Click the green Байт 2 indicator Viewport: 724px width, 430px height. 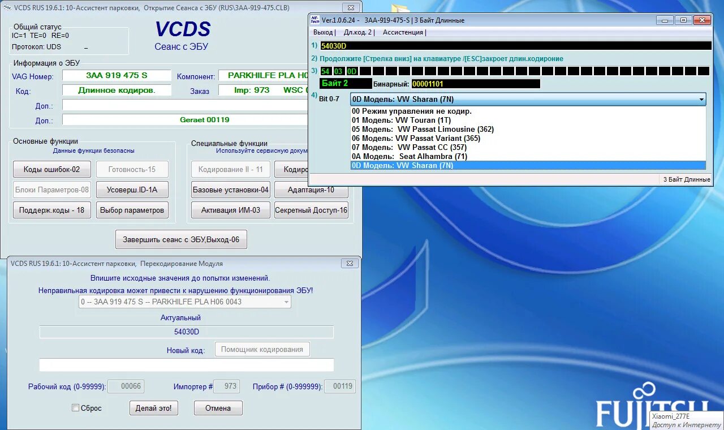click(x=346, y=84)
